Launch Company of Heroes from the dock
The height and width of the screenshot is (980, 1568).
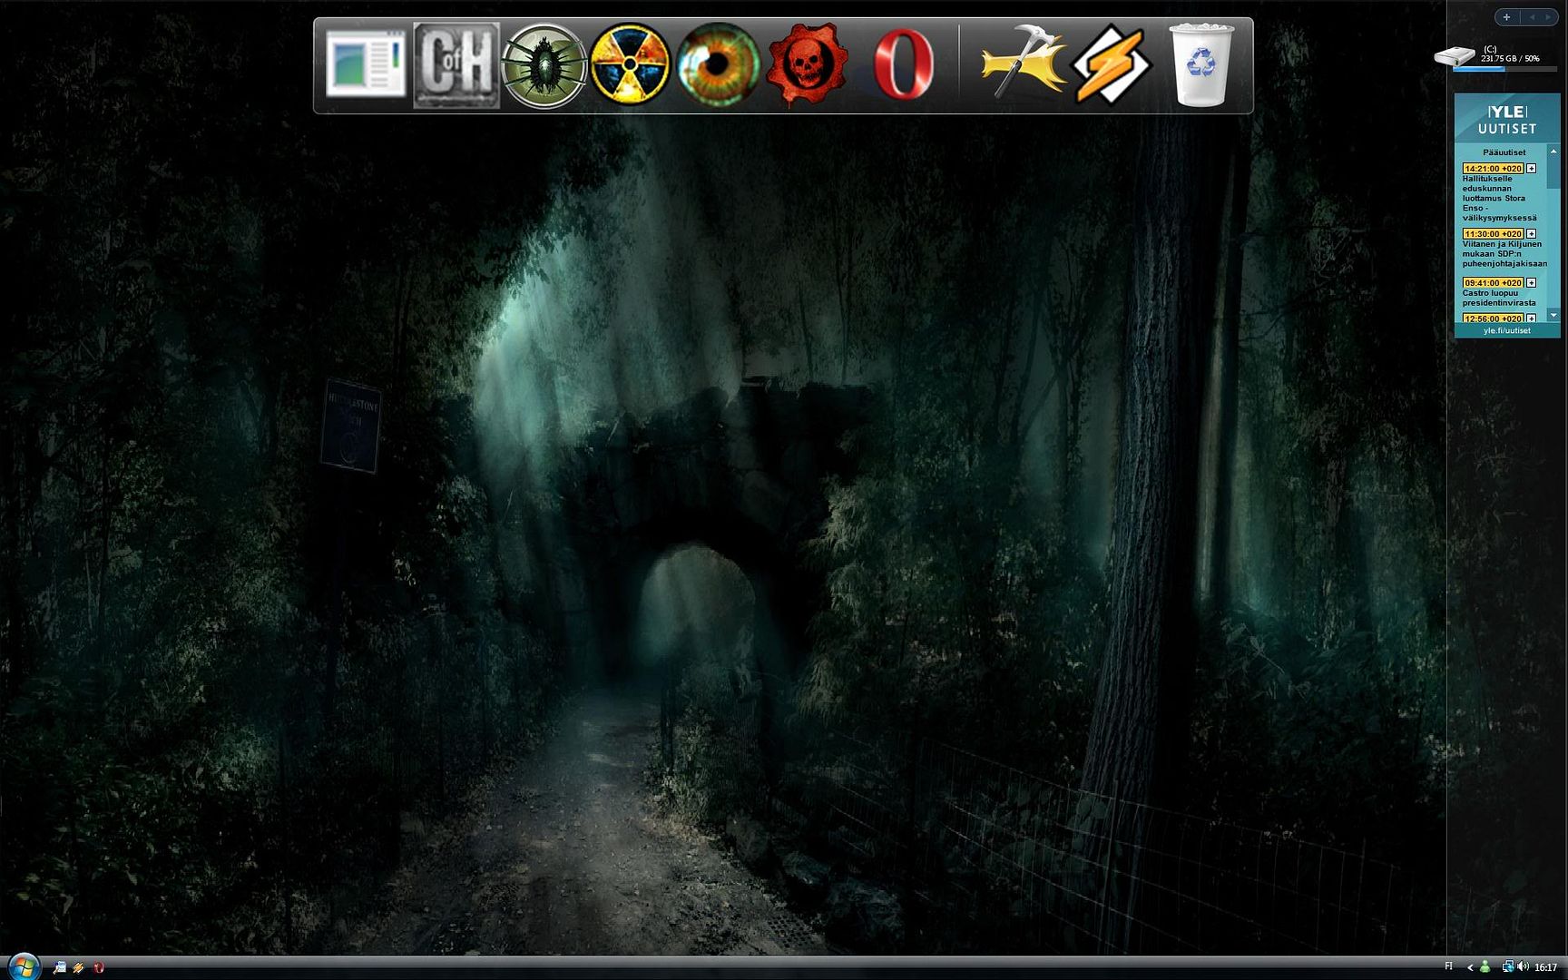coord(456,65)
